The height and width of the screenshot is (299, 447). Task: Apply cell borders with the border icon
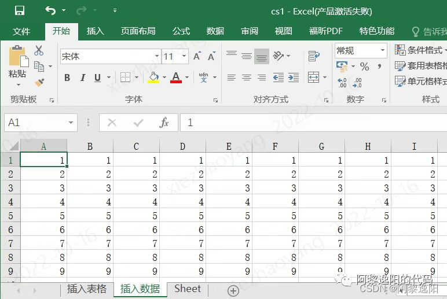(126, 77)
